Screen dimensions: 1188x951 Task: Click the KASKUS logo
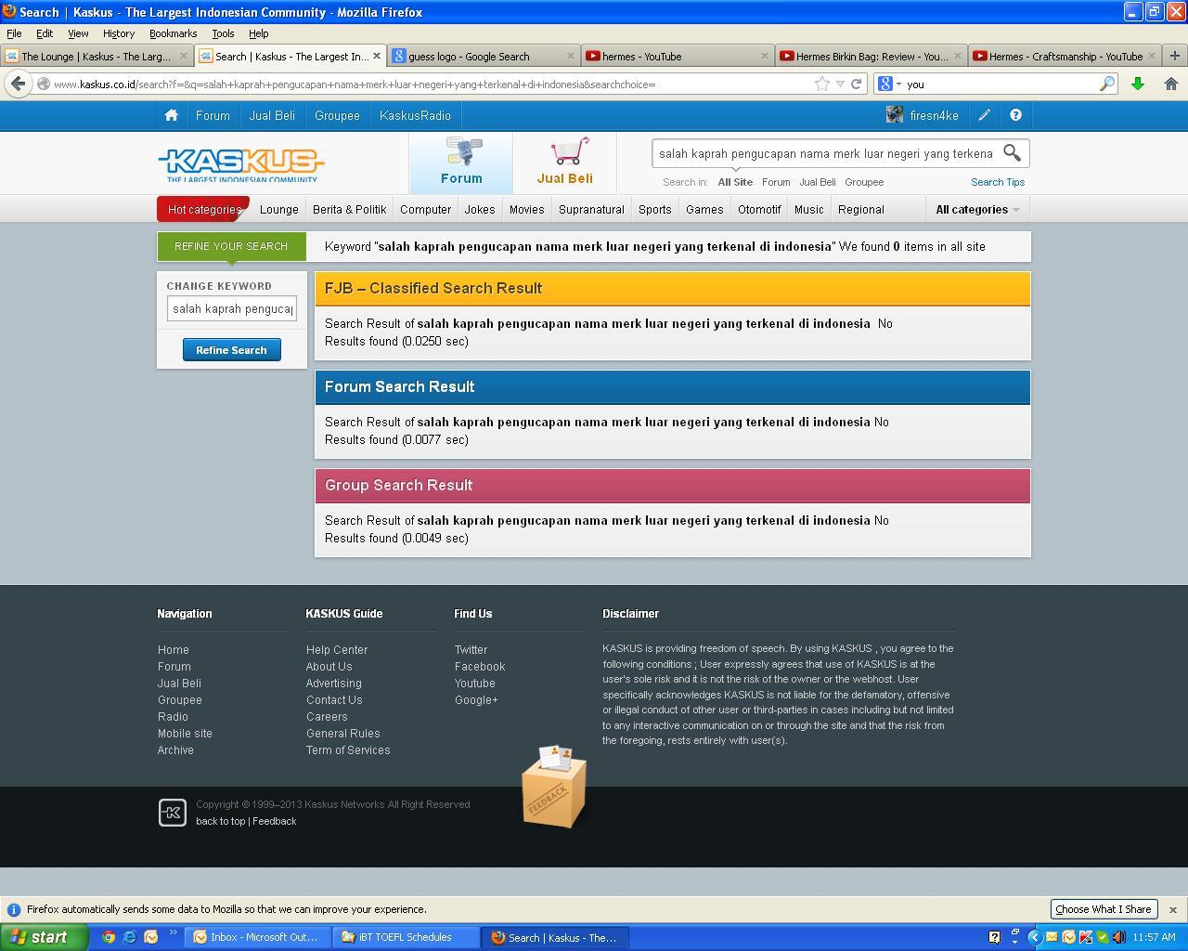(x=241, y=165)
